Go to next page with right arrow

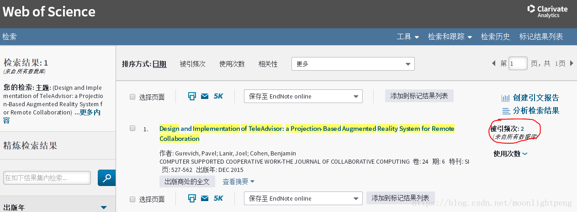tap(572, 64)
